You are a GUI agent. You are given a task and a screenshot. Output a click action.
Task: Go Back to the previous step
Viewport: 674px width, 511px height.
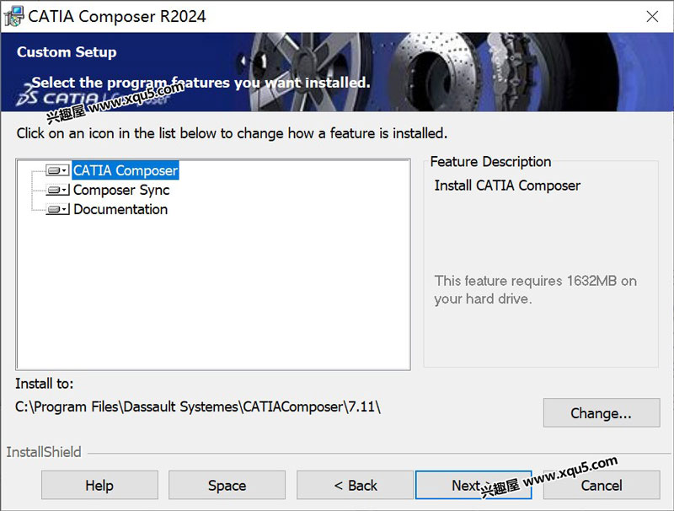tap(355, 485)
